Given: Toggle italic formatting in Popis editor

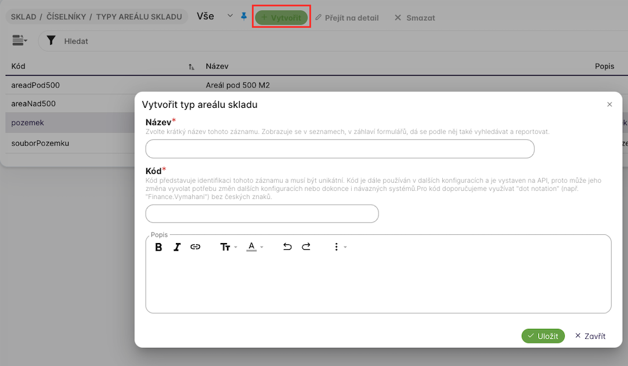Looking at the screenshot, I should (177, 247).
